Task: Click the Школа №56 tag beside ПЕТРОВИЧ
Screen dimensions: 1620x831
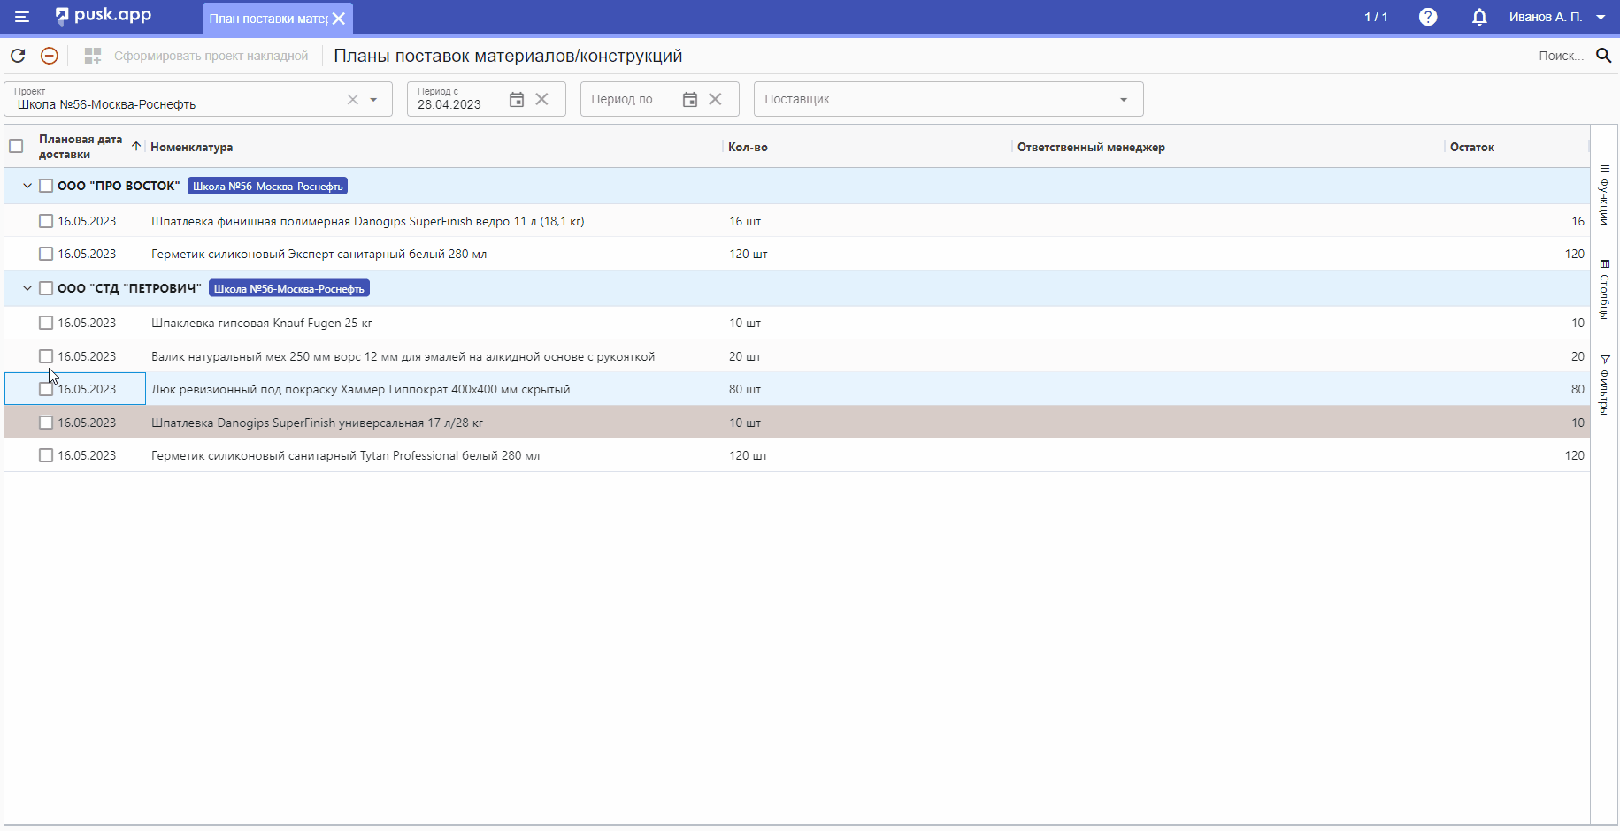Action: (289, 288)
